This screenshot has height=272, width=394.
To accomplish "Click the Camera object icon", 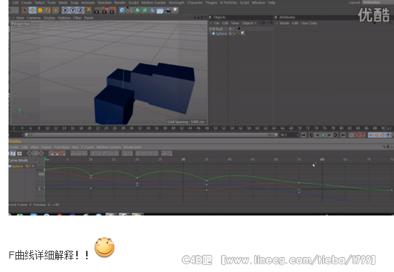I will pos(167,11).
